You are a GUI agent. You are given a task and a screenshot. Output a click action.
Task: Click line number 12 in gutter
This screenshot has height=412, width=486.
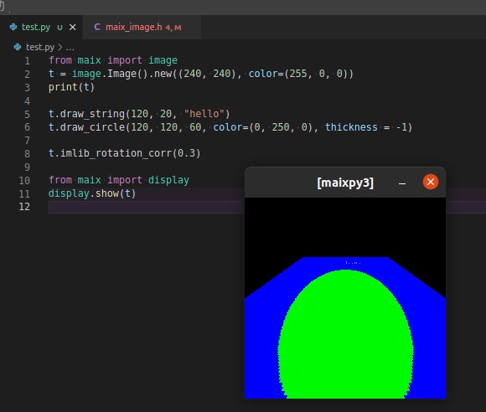tap(24, 207)
